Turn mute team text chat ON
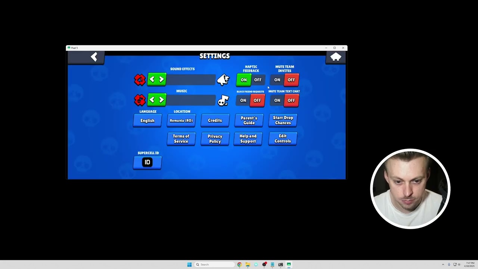The width and height of the screenshot is (478, 269). coord(277,101)
